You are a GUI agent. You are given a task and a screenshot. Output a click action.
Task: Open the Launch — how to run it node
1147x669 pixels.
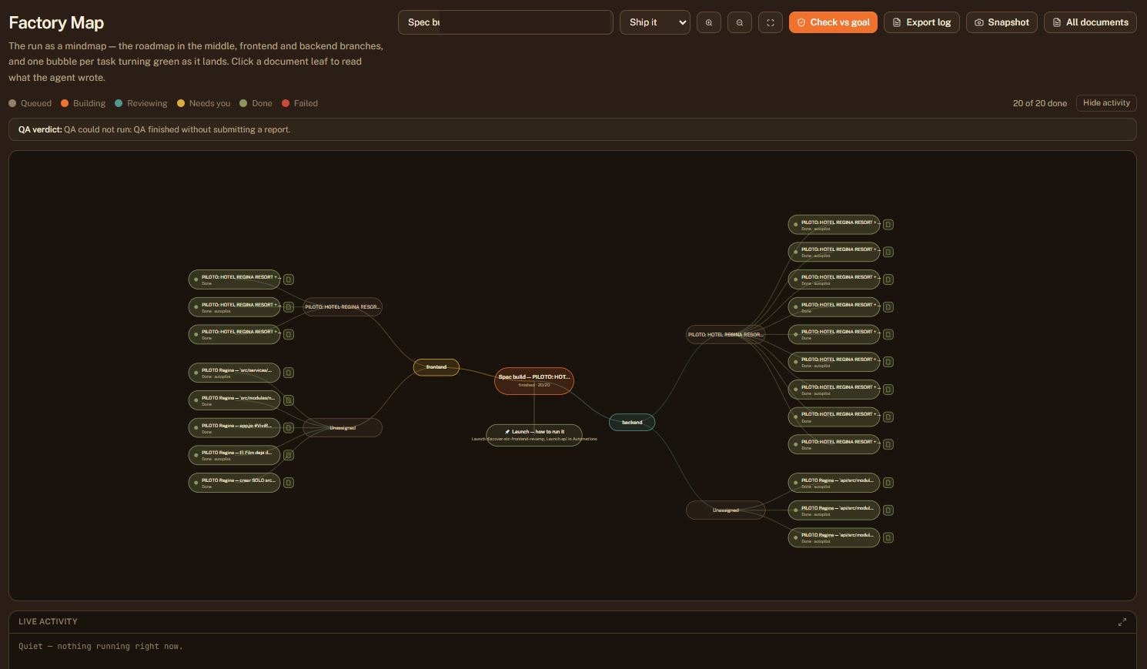coord(534,435)
